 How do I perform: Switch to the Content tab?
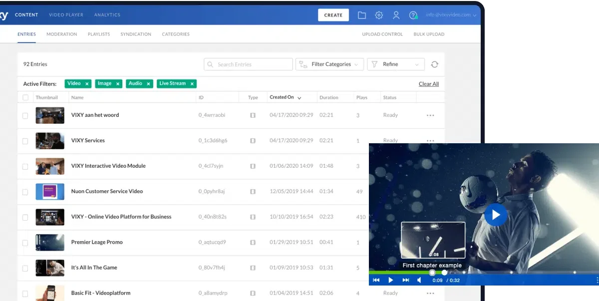pos(26,15)
